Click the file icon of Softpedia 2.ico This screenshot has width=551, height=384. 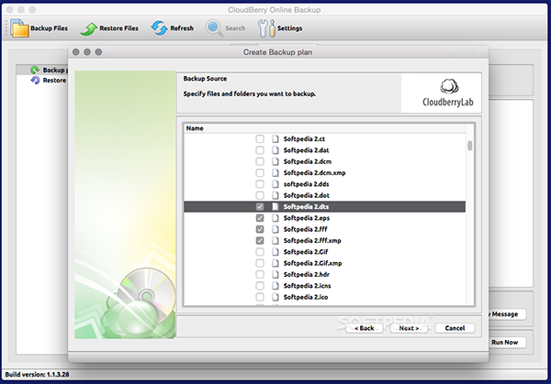click(x=275, y=297)
